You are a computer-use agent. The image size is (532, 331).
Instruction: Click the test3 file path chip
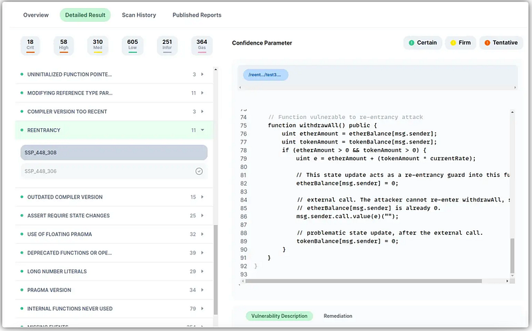265,75
